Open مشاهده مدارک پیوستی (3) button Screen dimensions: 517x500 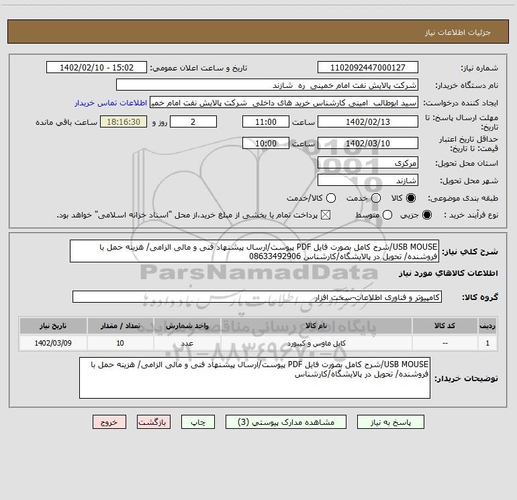pyautogui.click(x=286, y=422)
